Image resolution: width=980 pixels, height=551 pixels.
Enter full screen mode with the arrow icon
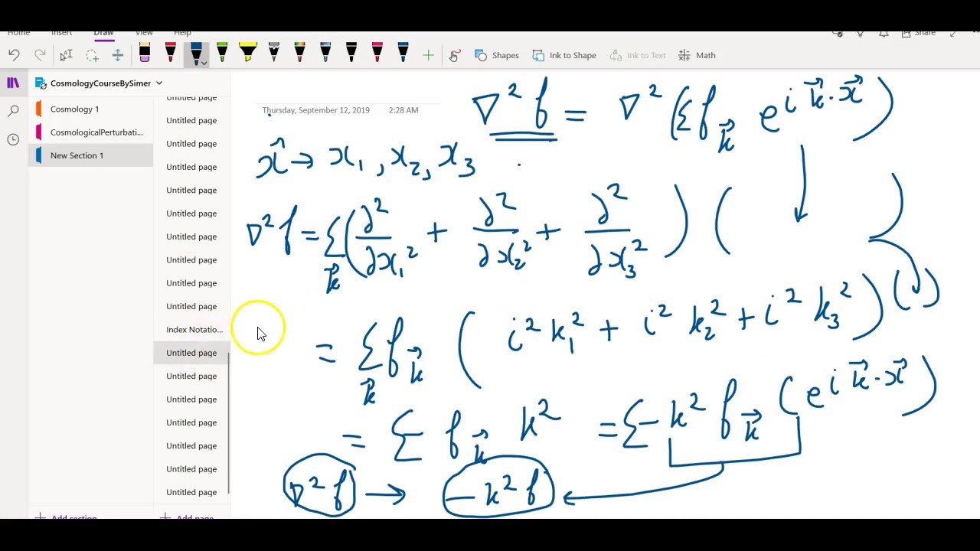[x=953, y=33]
